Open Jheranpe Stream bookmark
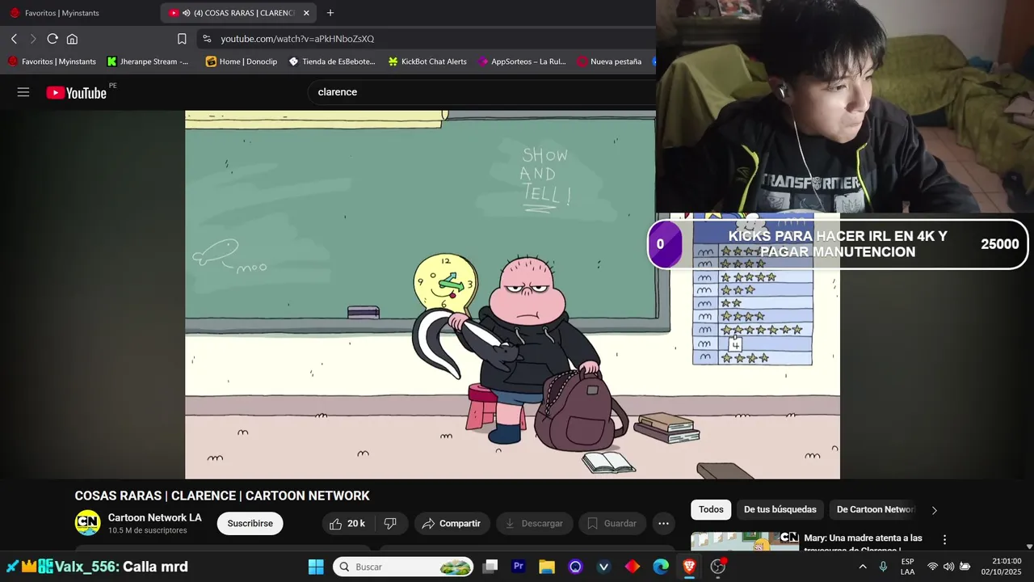1034x582 pixels. pyautogui.click(x=148, y=61)
